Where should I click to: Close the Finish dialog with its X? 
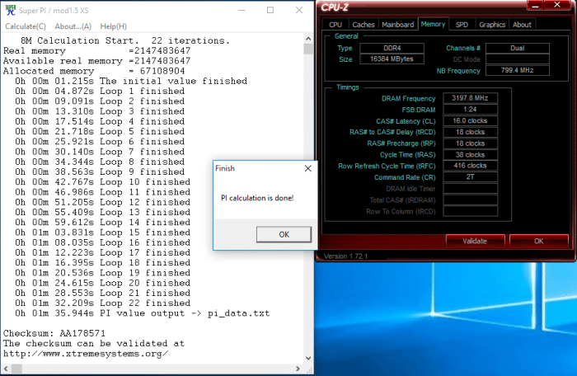pyautogui.click(x=308, y=168)
